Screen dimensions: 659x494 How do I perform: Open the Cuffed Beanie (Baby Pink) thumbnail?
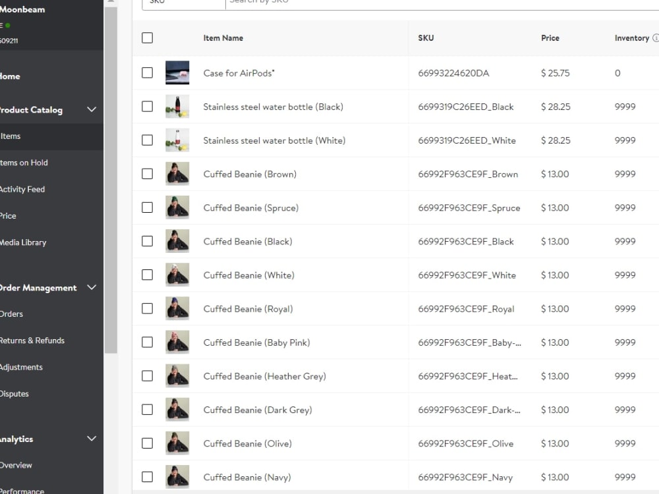point(177,341)
